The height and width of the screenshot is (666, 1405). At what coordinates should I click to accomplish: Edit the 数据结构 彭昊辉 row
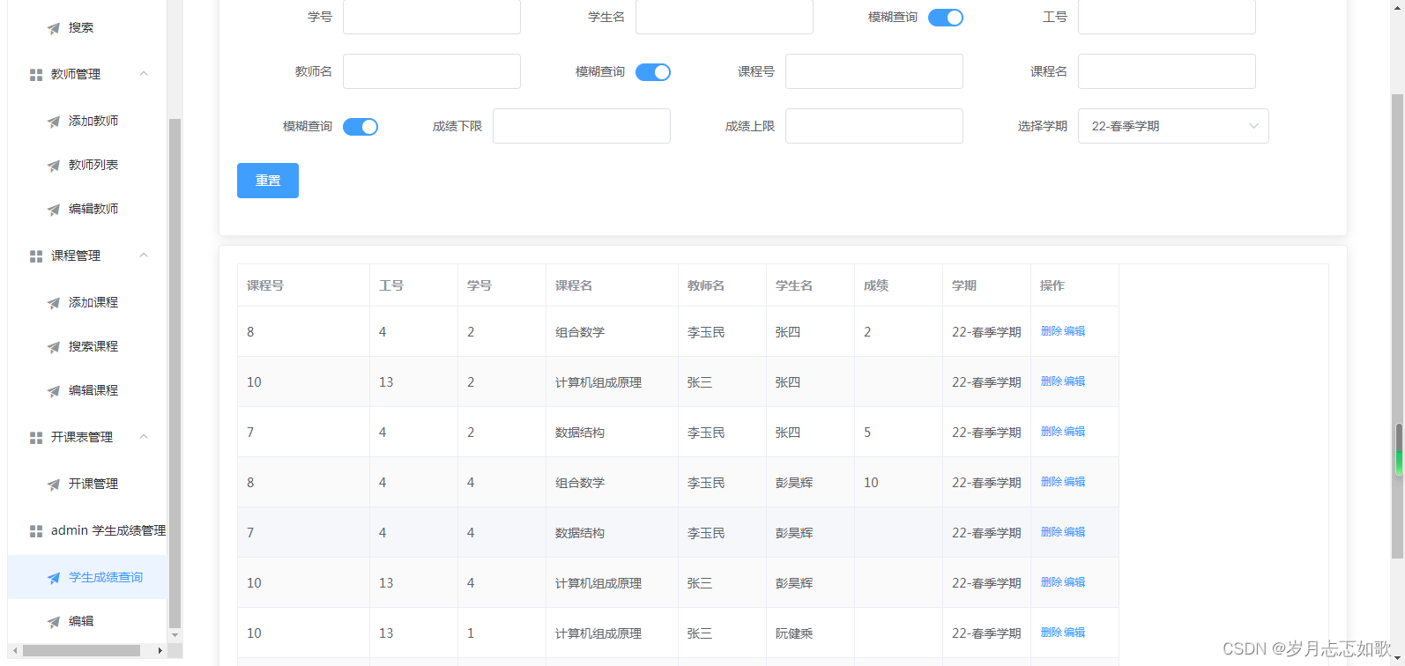1074,532
